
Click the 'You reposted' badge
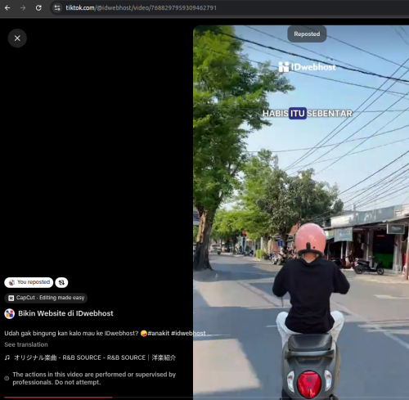pyautogui.click(x=29, y=282)
